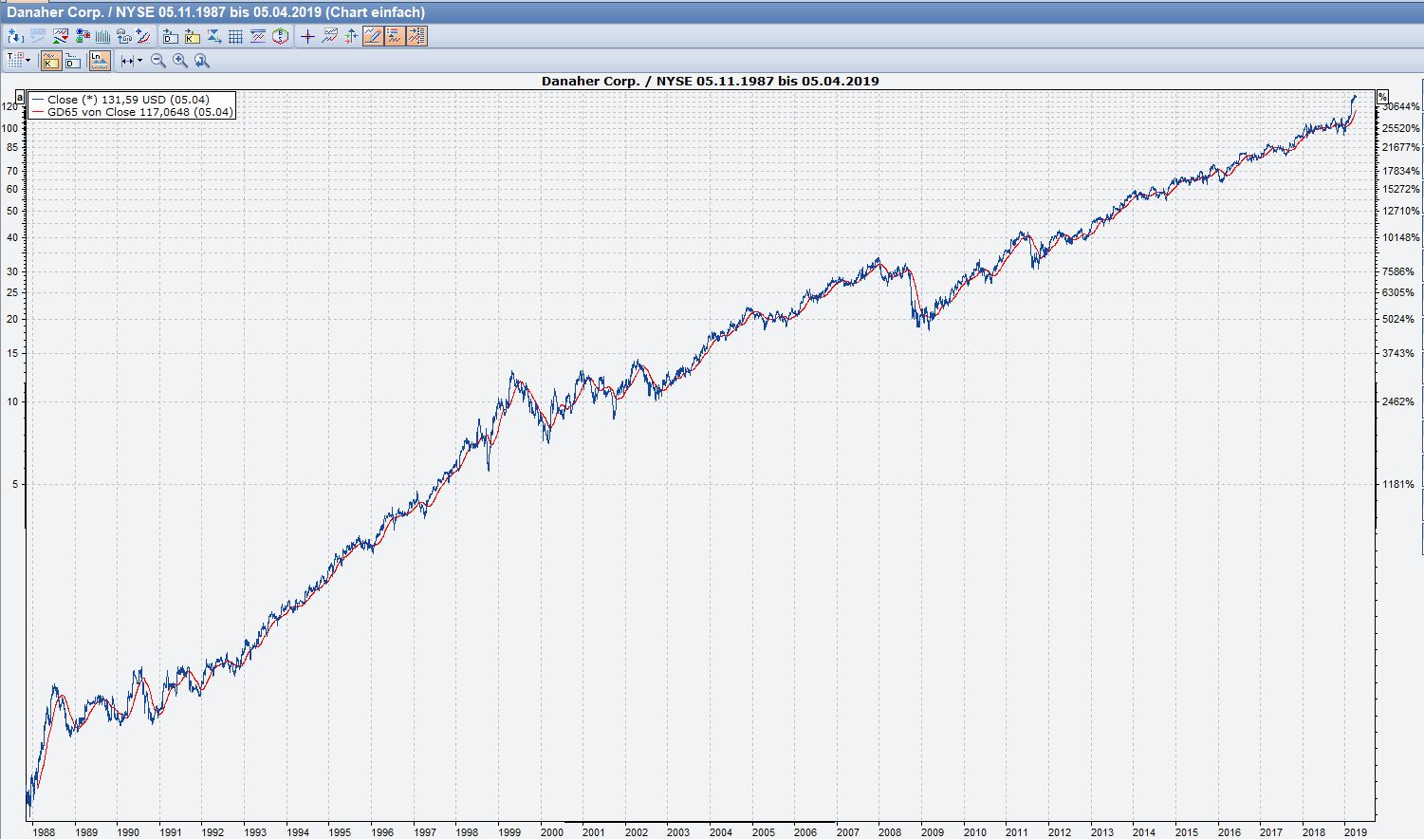Viewport: 1424px width, 839px height.
Task: Toggle the Ln logarithmic scale button
Action: [x=100, y=61]
